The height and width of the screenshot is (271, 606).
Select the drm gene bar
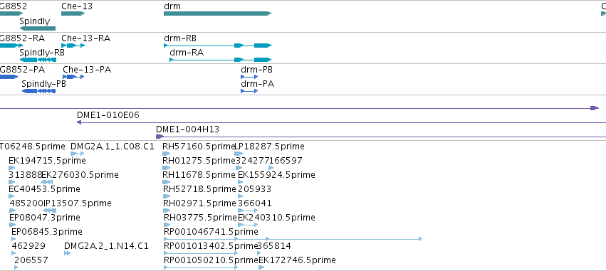(218, 14)
